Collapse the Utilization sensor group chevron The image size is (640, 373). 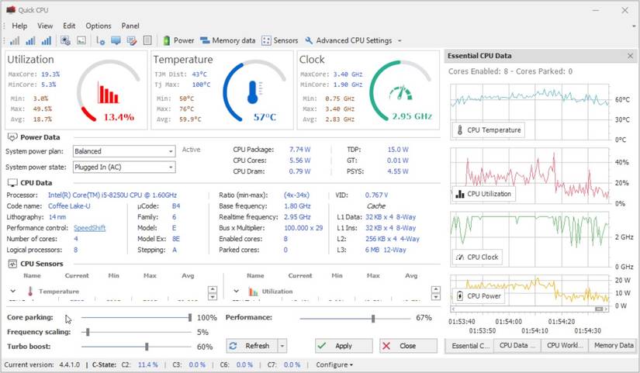tap(237, 292)
